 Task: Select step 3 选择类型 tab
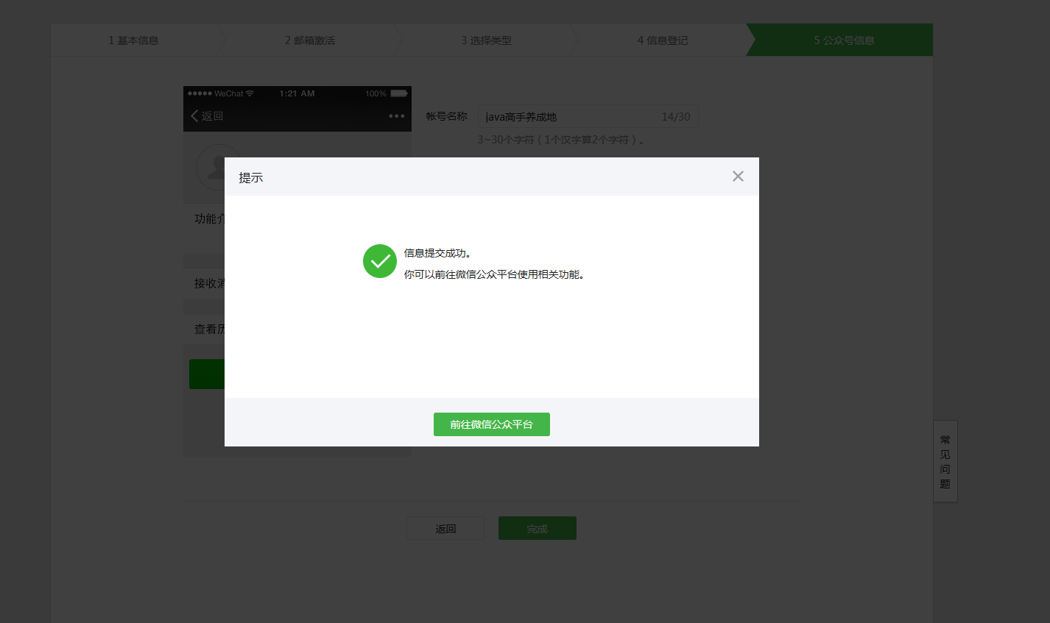point(486,40)
